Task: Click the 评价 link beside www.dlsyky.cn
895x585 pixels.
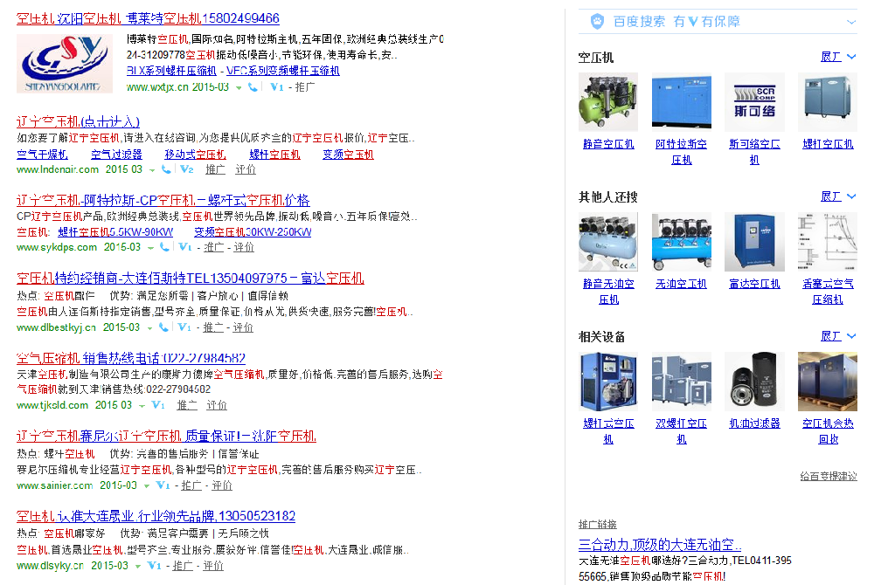Action: coord(213,566)
